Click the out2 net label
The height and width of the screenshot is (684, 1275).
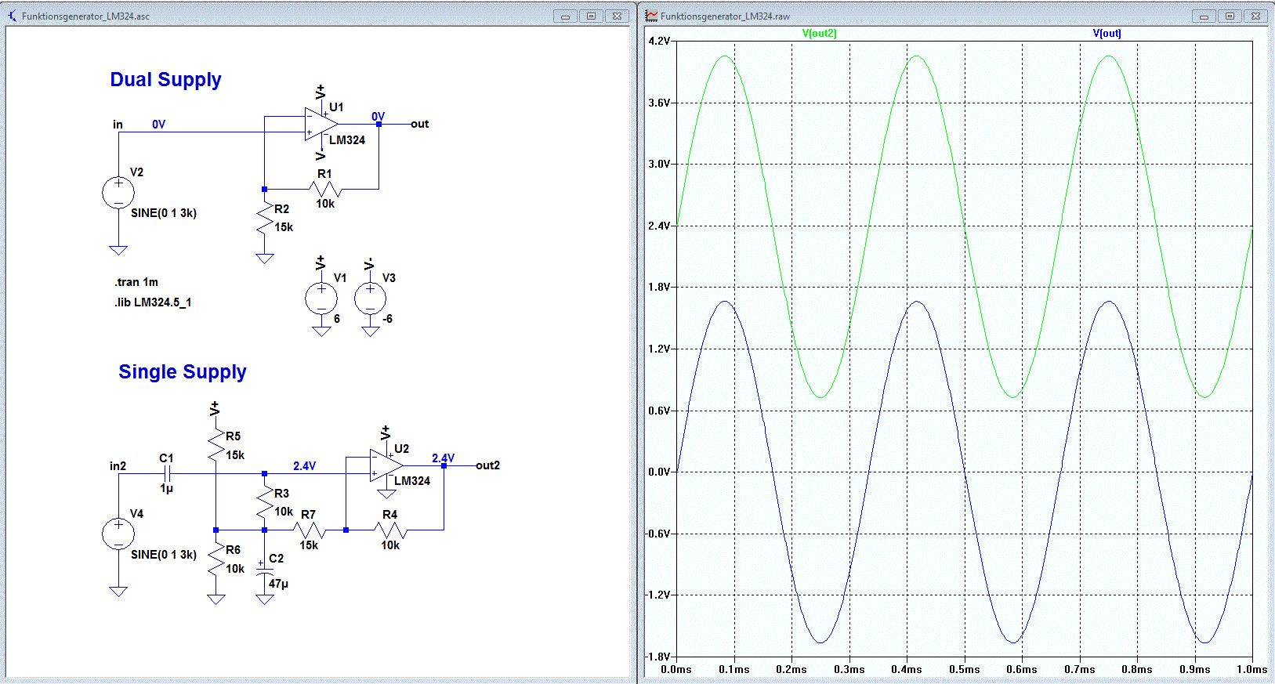click(x=487, y=465)
